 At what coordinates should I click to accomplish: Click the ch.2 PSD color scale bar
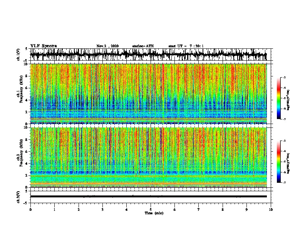click(x=278, y=162)
